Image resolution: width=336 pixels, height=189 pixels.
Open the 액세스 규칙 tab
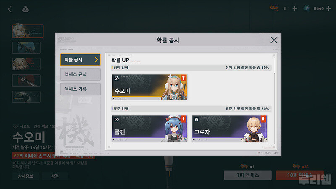(x=80, y=74)
